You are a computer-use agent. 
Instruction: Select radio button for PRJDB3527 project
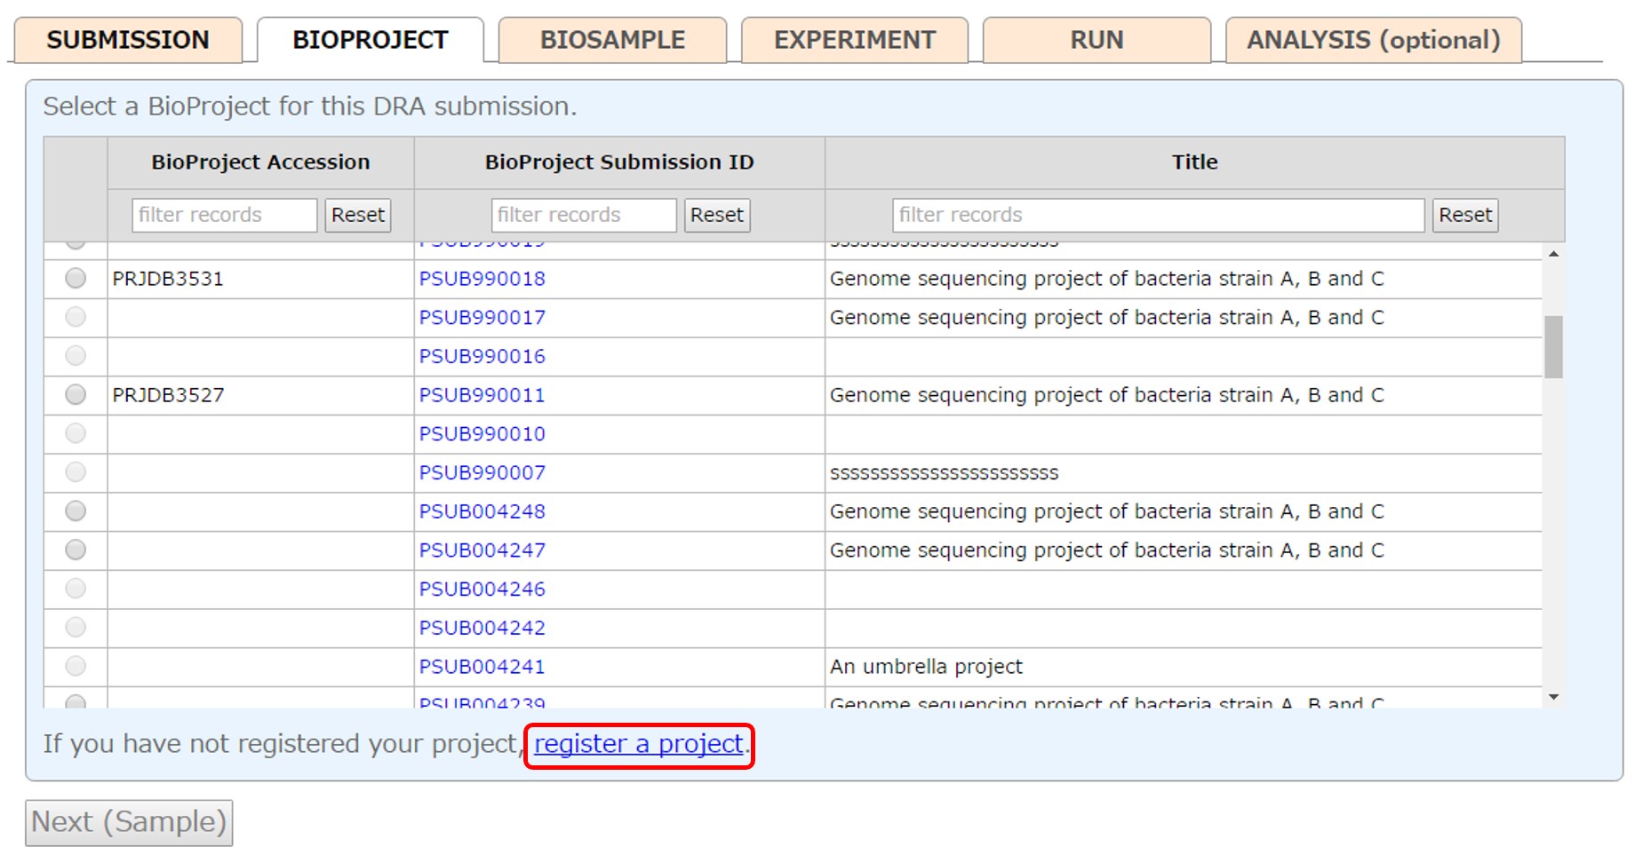pos(76,395)
